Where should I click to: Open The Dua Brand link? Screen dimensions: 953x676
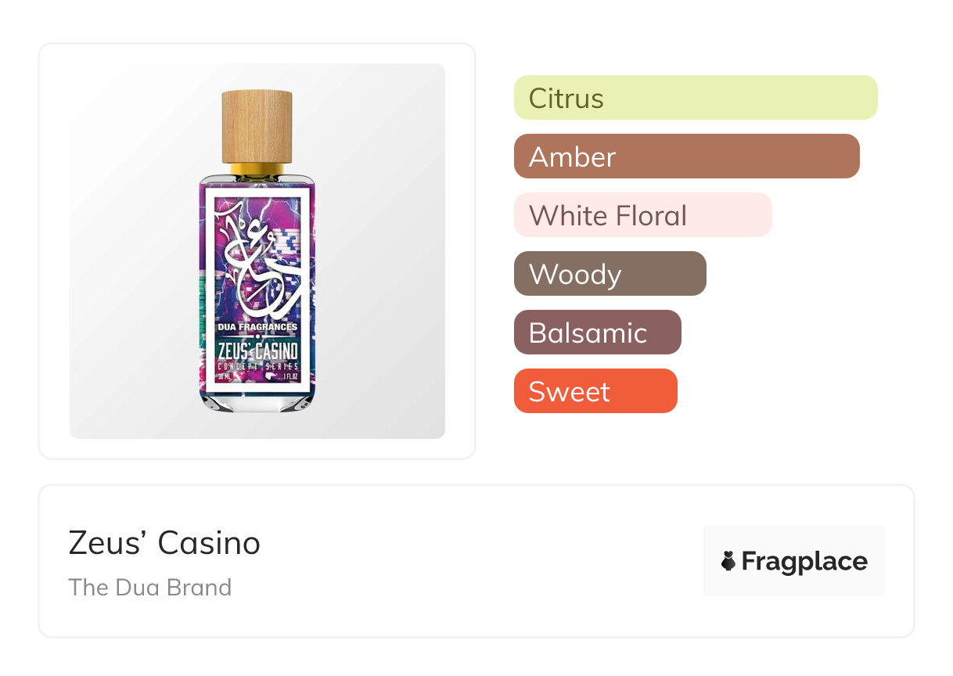coord(150,587)
